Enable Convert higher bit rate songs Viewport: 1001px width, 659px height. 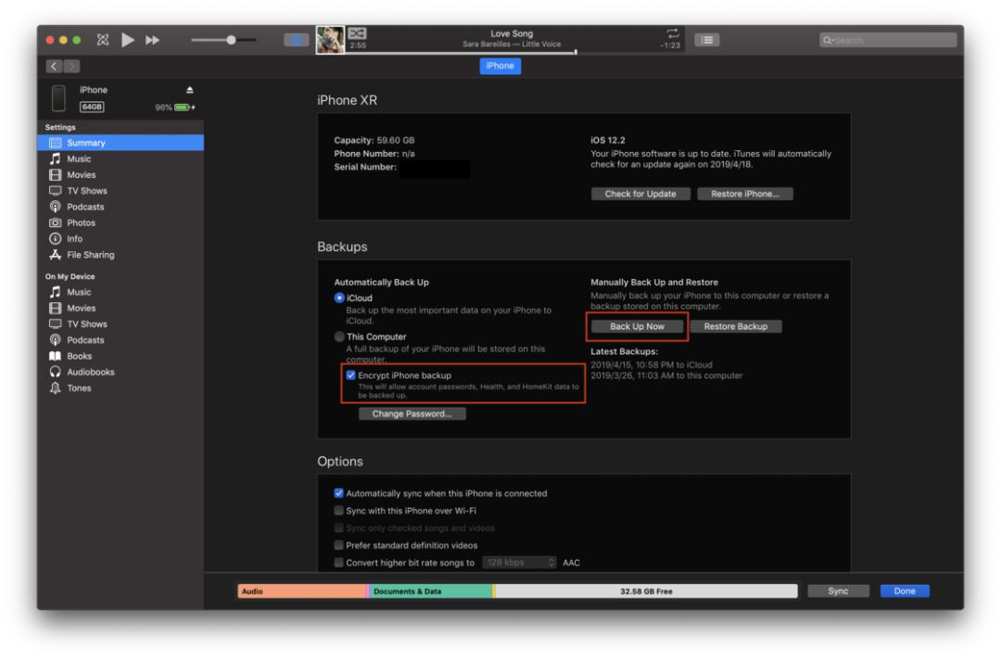click(339, 562)
